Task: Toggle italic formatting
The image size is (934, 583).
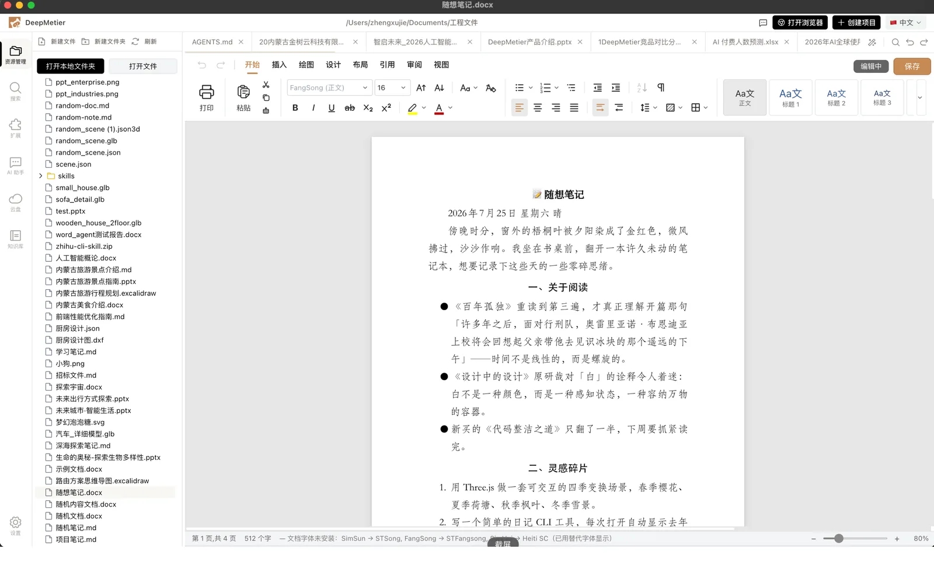Action: (x=313, y=108)
